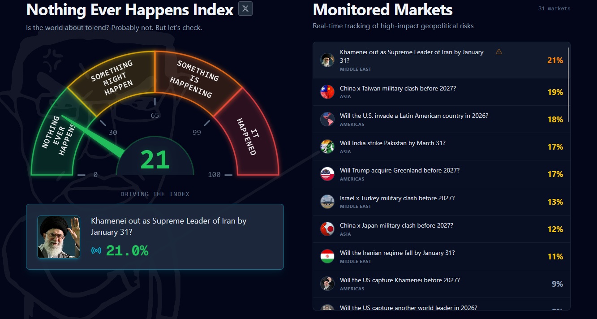Click the Khamenei avatar in first market row
This screenshot has width=597, height=319.
(327, 60)
